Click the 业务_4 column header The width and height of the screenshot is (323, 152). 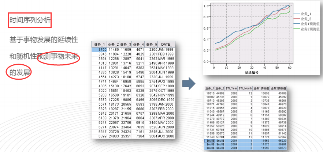(x=138, y=45)
